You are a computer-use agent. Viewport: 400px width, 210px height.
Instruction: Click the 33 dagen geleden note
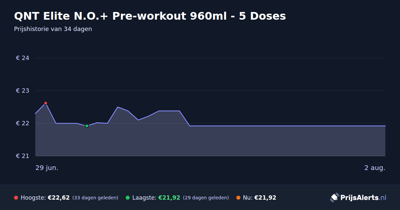[x=95, y=198]
